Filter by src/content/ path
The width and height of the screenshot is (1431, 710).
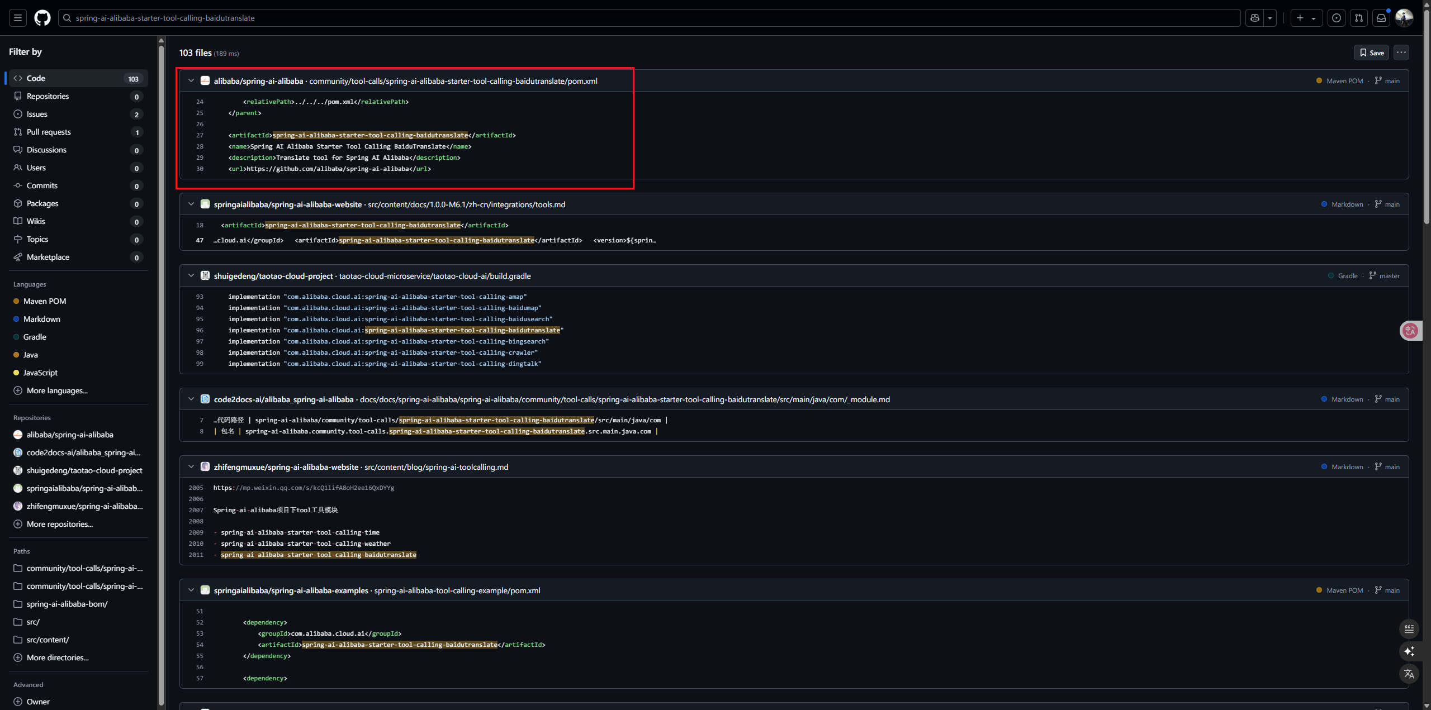click(78, 640)
